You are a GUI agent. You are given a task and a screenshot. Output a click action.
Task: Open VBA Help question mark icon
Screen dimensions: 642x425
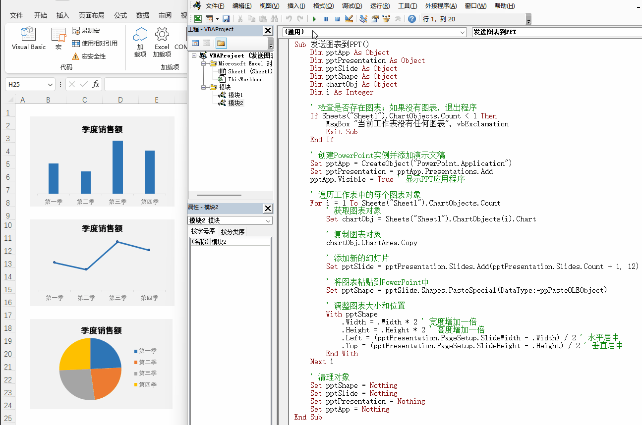coord(412,19)
